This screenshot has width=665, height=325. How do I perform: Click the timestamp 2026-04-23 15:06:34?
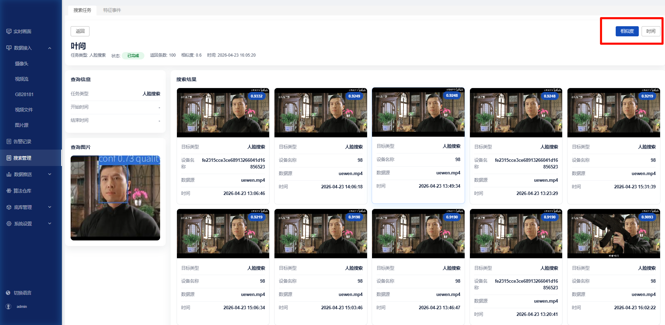click(x=244, y=308)
